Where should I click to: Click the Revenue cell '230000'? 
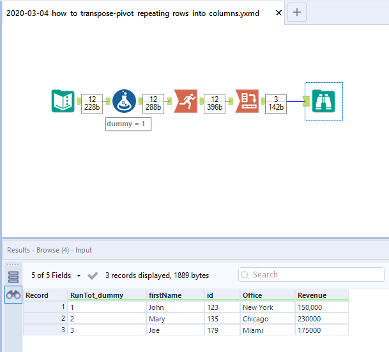322,319
